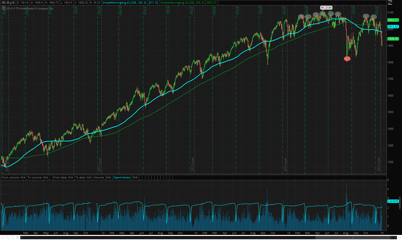This screenshot has height=240, width=402.
Task: Click the cyan 2011.52 price axis bubble
Action: [393, 27]
